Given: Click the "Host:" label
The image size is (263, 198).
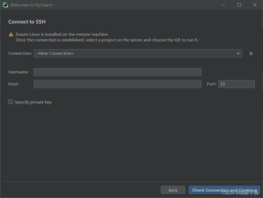Looking at the screenshot, I should (x=14, y=84).
